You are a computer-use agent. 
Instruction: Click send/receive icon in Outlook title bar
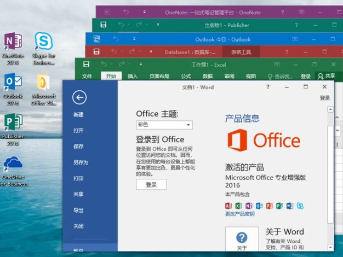[97, 39]
